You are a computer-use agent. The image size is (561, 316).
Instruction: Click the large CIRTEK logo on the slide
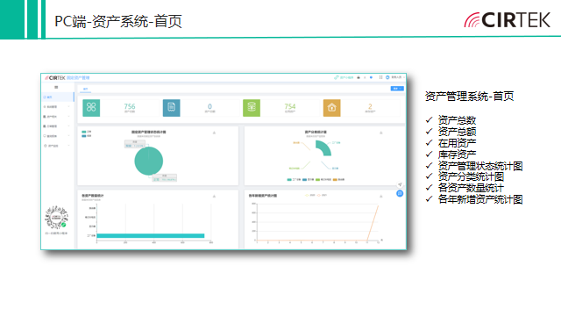tap(507, 20)
